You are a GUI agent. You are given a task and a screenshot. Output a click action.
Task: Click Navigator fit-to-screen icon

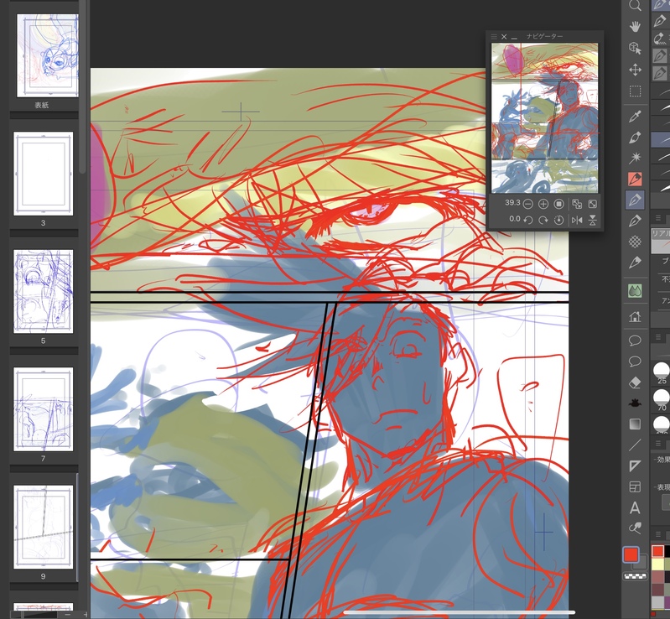pyautogui.click(x=577, y=205)
